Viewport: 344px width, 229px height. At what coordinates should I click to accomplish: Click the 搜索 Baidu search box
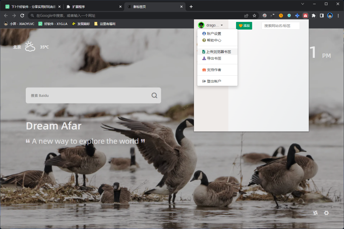[x=93, y=95]
